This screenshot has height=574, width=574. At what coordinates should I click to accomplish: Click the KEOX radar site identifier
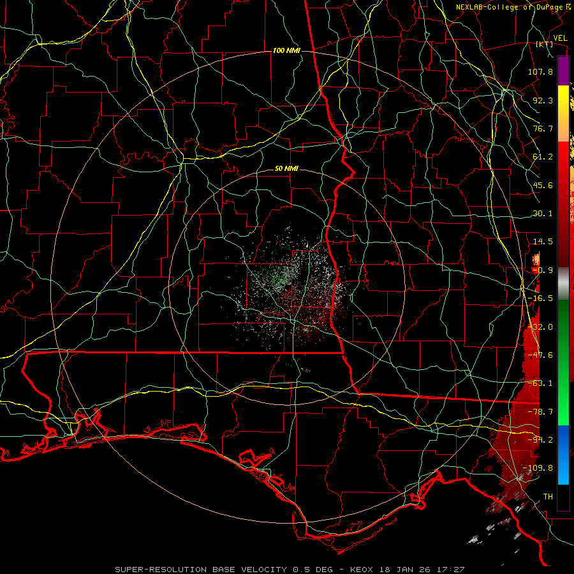362,570
